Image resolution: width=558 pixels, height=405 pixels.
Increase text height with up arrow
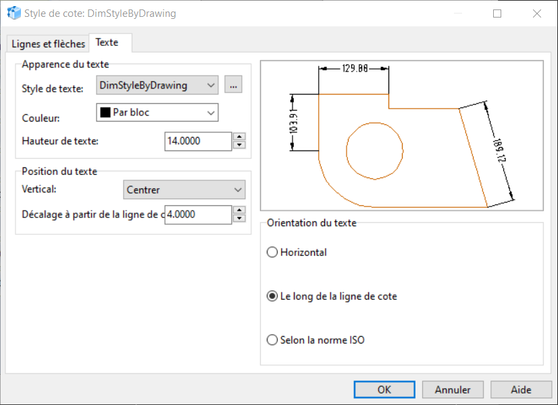click(x=238, y=137)
